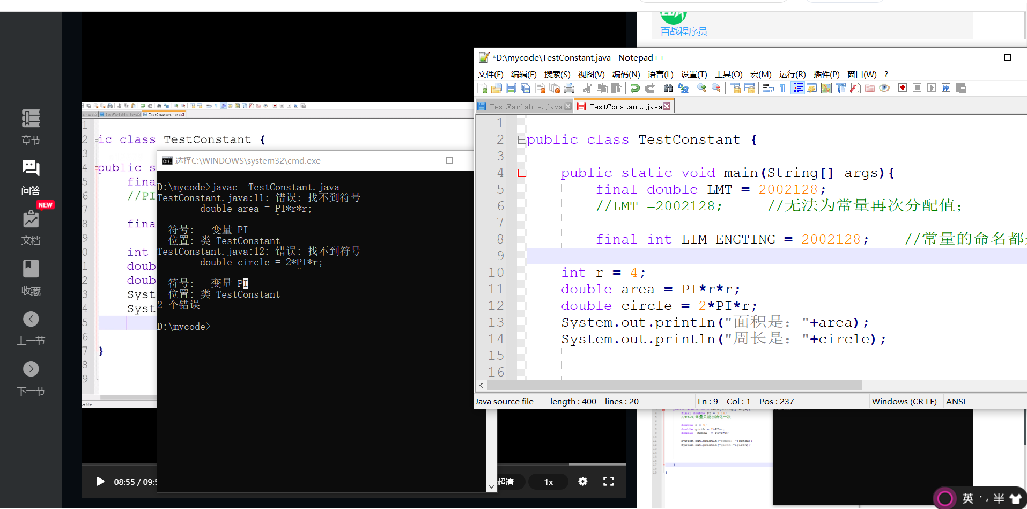
Task: Open the Folder as Workspace icon
Action: tap(869, 88)
